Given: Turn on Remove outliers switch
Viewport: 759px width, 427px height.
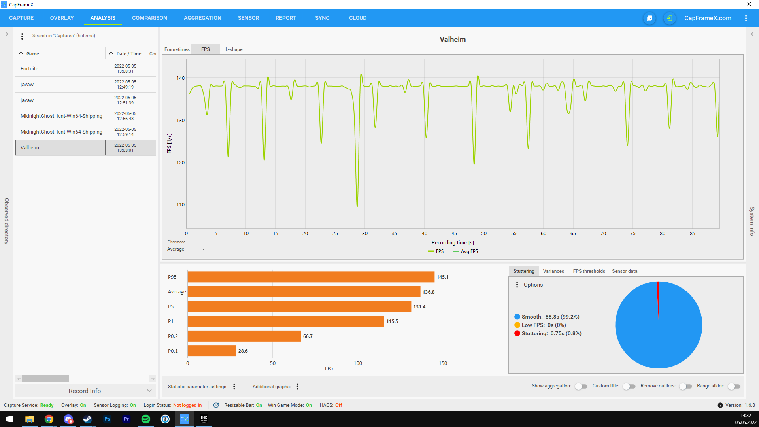Looking at the screenshot, I should (685, 386).
